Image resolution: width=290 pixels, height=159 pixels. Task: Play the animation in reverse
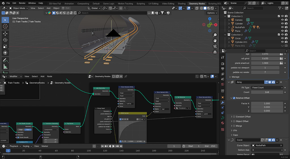click(110, 146)
